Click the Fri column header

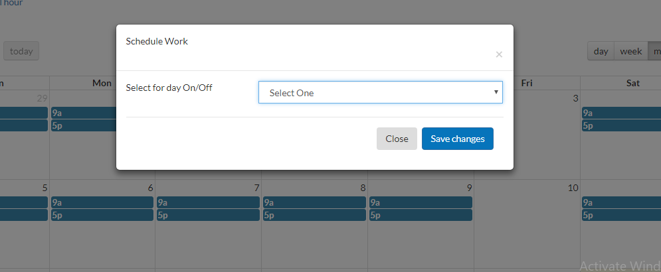[527, 83]
